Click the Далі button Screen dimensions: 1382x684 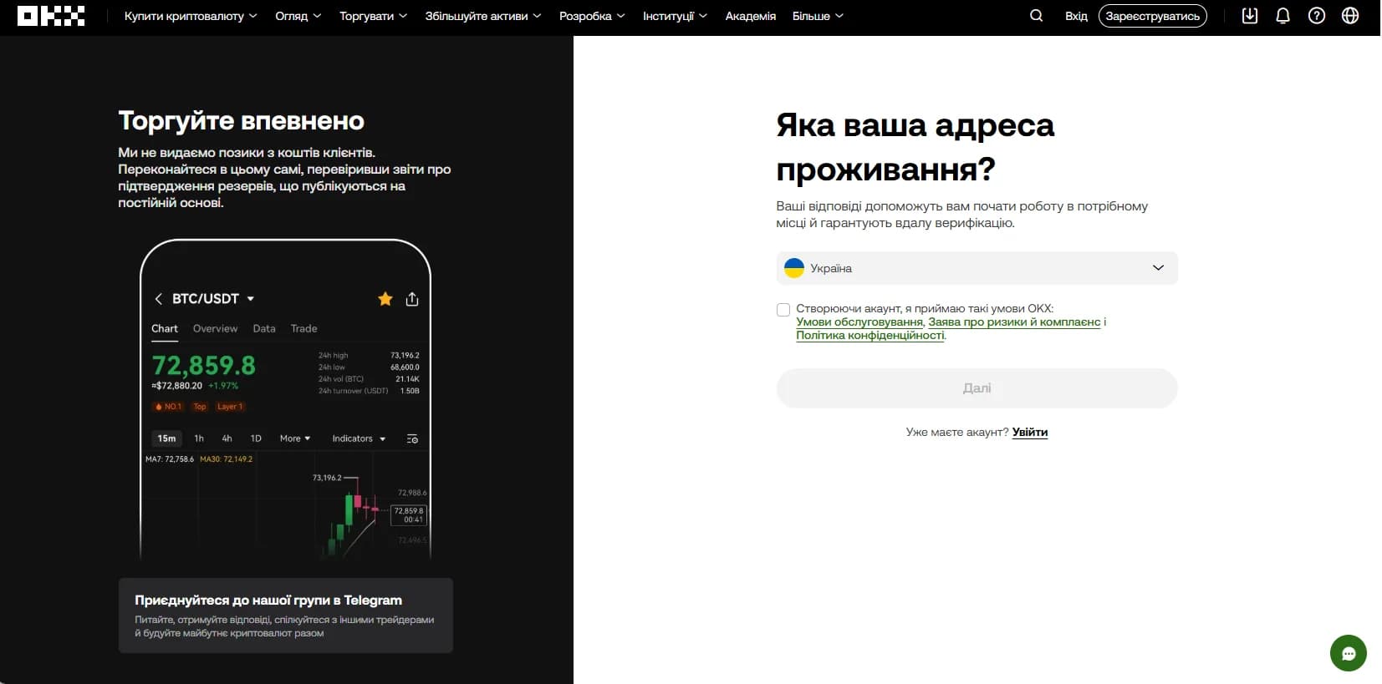tap(977, 388)
